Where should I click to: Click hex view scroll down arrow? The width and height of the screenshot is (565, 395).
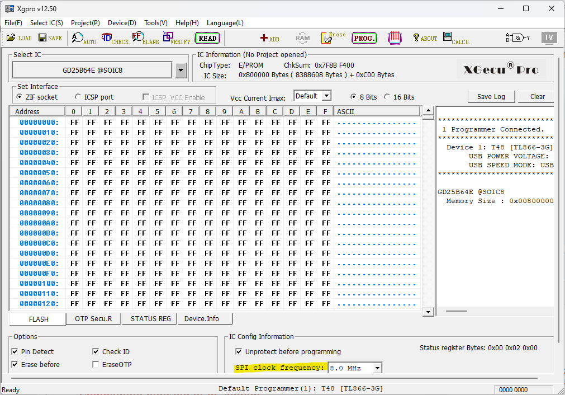[x=428, y=312]
